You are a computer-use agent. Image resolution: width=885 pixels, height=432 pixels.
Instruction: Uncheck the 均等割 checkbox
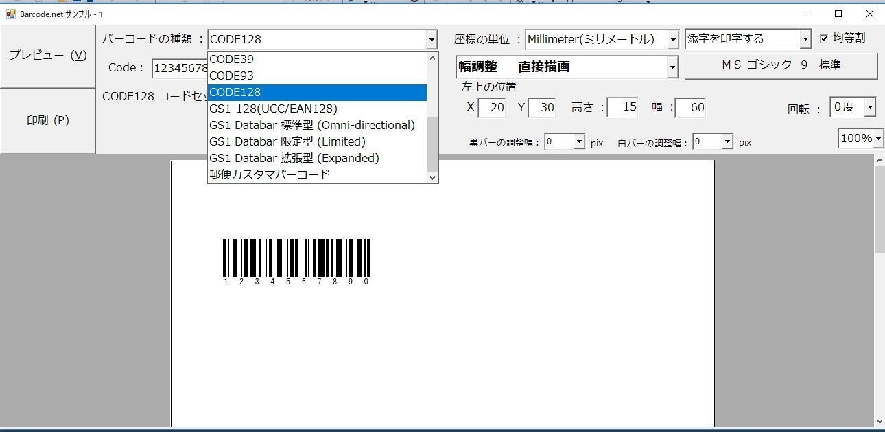click(825, 38)
